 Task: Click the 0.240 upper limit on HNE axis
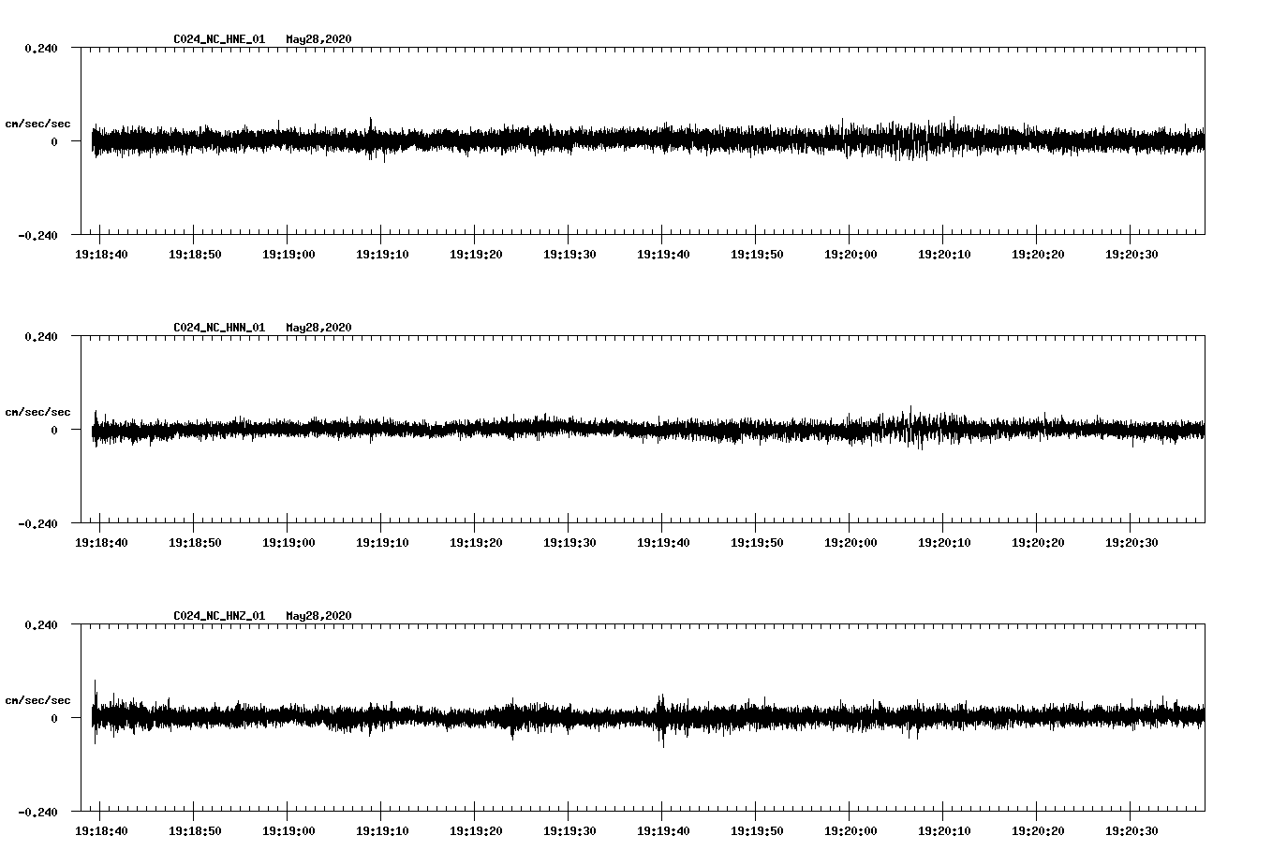(x=41, y=48)
